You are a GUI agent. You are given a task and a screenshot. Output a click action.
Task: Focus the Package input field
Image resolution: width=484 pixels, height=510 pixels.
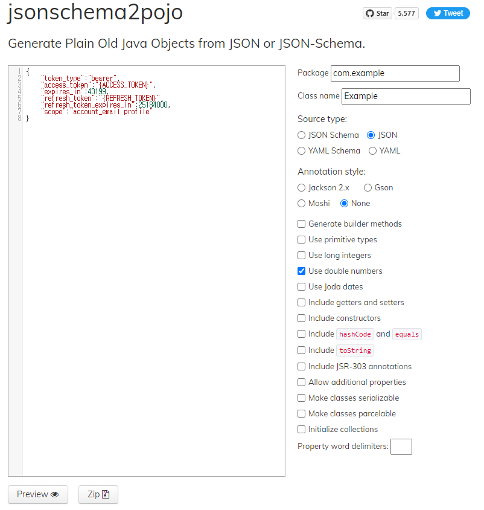click(395, 73)
